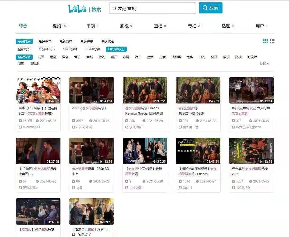Filter by 音乐 category
This screenshot has height=237, width=289.
[x=77, y=57]
